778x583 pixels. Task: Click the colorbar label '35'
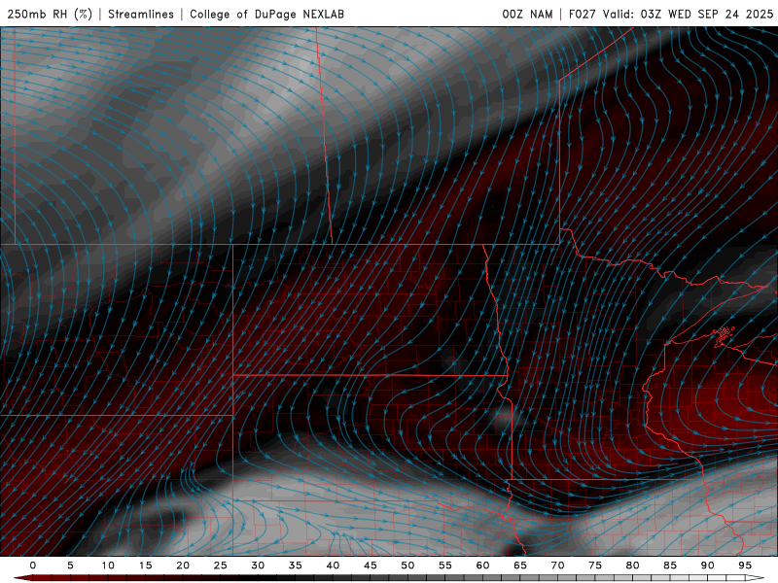coord(296,566)
